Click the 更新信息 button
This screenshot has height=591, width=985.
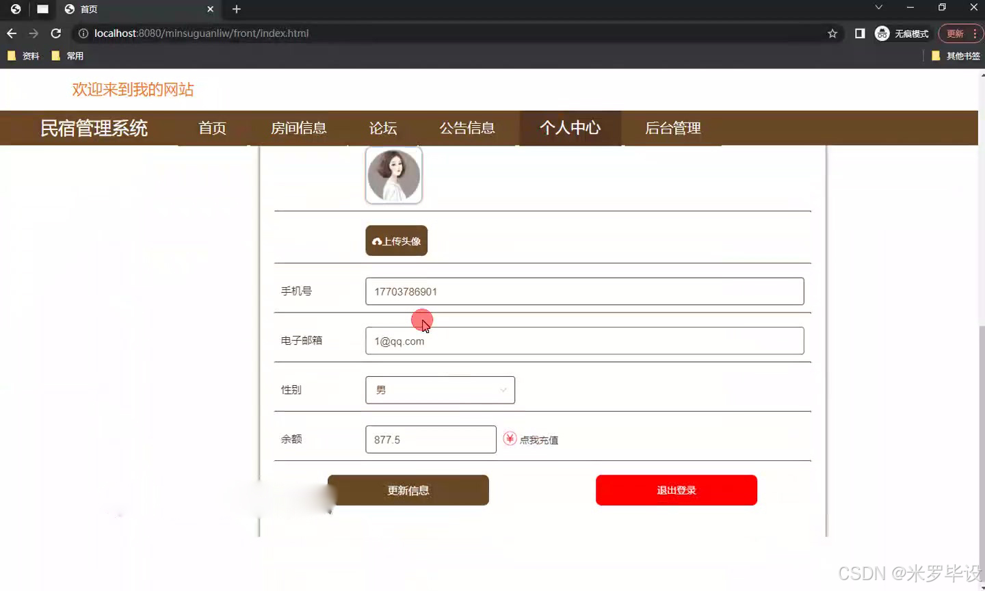(x=408, y=490)
